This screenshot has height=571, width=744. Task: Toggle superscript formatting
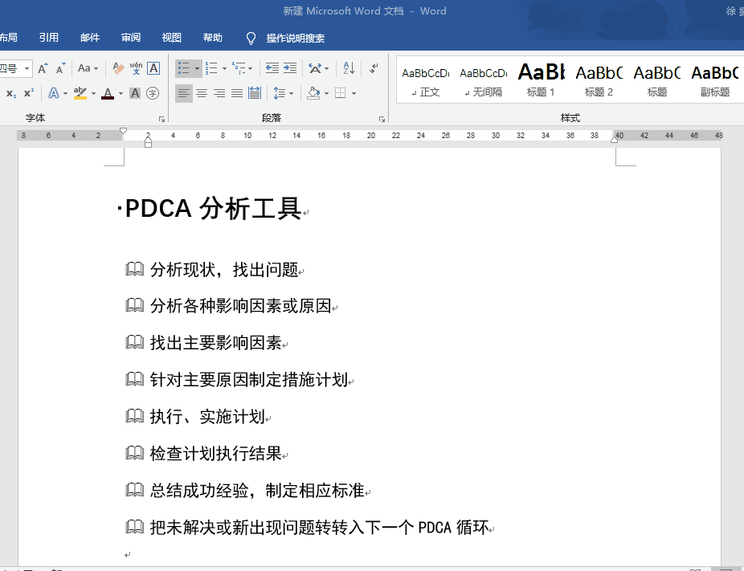(x=29, y=93)
